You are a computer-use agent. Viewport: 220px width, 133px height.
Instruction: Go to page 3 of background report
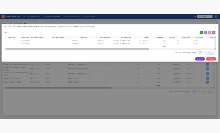(200, 92)
